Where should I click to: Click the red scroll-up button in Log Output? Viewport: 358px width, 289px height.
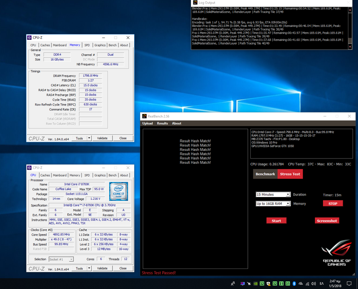click(350, 10)
